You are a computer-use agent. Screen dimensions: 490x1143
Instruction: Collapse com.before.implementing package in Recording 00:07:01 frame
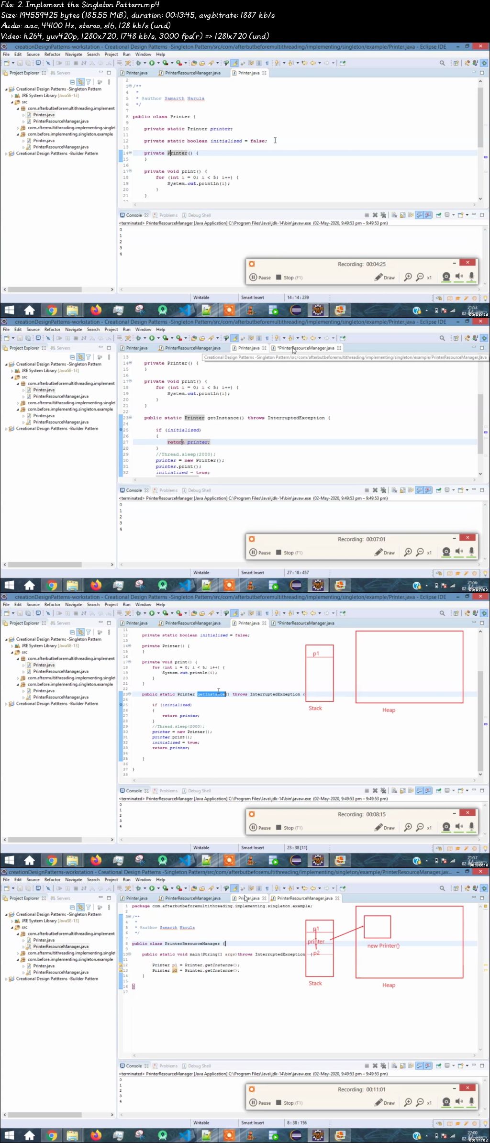point(18,410)
